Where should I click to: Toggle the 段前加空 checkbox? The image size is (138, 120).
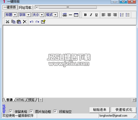pyautogui.click(x=55, y=111)
